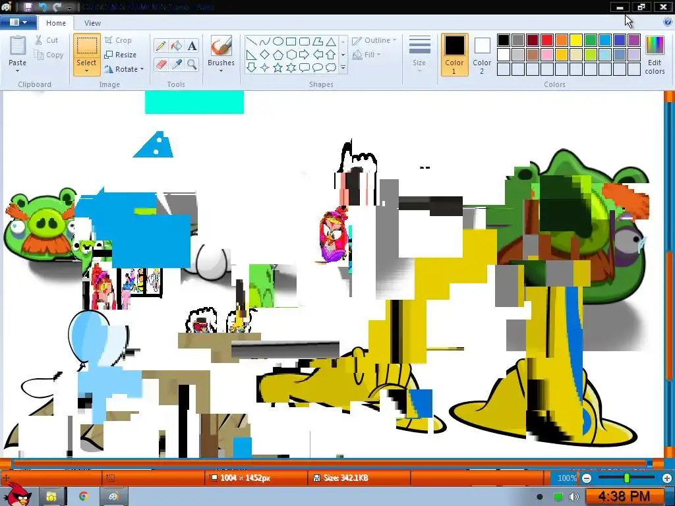Click the Copy button
The height and width of the screenshot is (506, 675).
49,55
